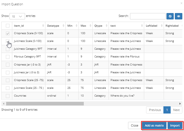The width and height of the screenshot is (184, 131).
Task: Uncheck the Crispness Scale (0-100) checkbox
Action: click(8, 33)
